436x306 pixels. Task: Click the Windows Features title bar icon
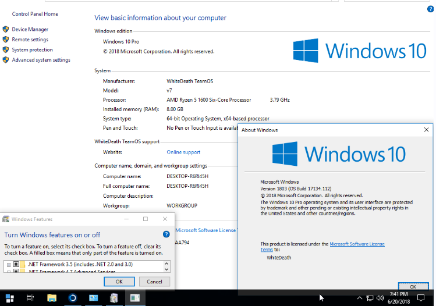point(6,219)
